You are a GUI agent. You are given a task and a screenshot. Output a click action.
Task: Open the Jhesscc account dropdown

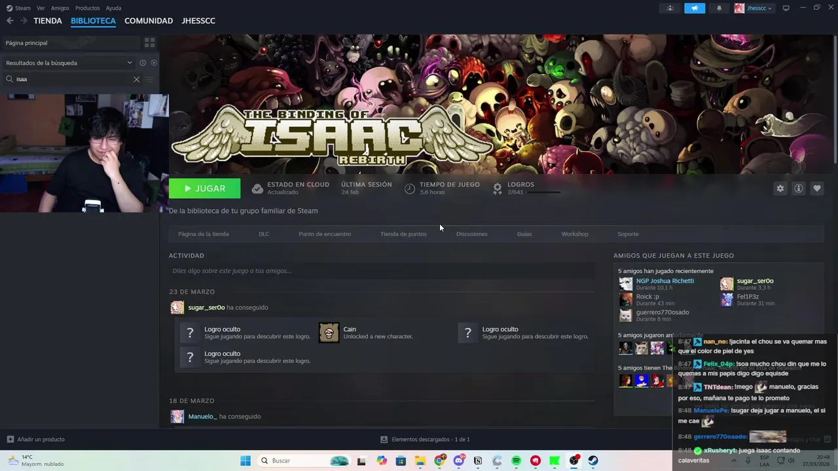point(754,8)
